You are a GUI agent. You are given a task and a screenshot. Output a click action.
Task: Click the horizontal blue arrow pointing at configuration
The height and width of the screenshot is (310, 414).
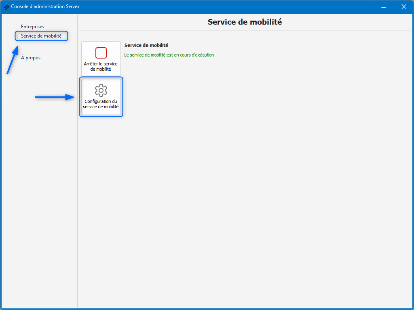55,97
